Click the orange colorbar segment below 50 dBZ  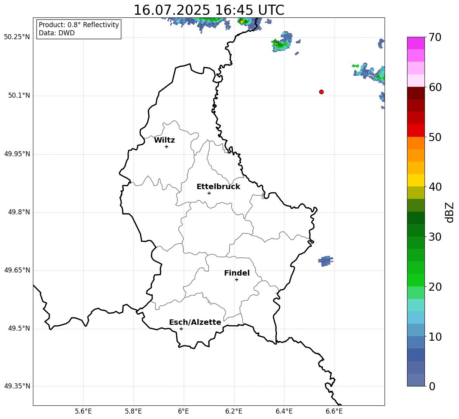pyautogui.click(x=416, y=143)
